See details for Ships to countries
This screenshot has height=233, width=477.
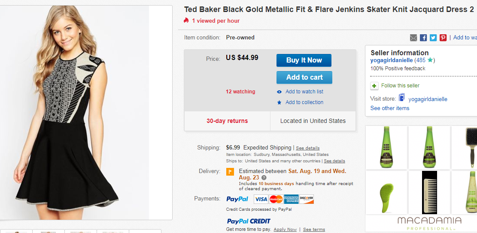click(x=334, y=161)
